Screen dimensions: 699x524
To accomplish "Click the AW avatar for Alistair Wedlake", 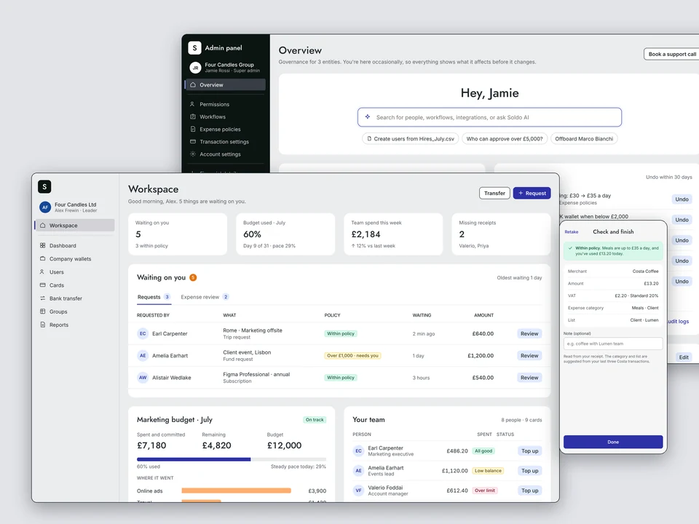I will [x=143, y=378].
